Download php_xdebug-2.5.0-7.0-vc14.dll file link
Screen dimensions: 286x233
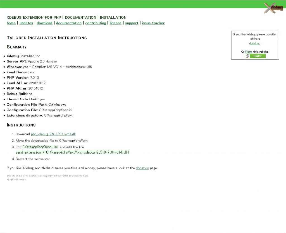pyautogui.click(x=53, y=134)
